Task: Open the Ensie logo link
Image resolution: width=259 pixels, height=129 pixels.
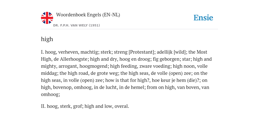Action: [203, 18]
